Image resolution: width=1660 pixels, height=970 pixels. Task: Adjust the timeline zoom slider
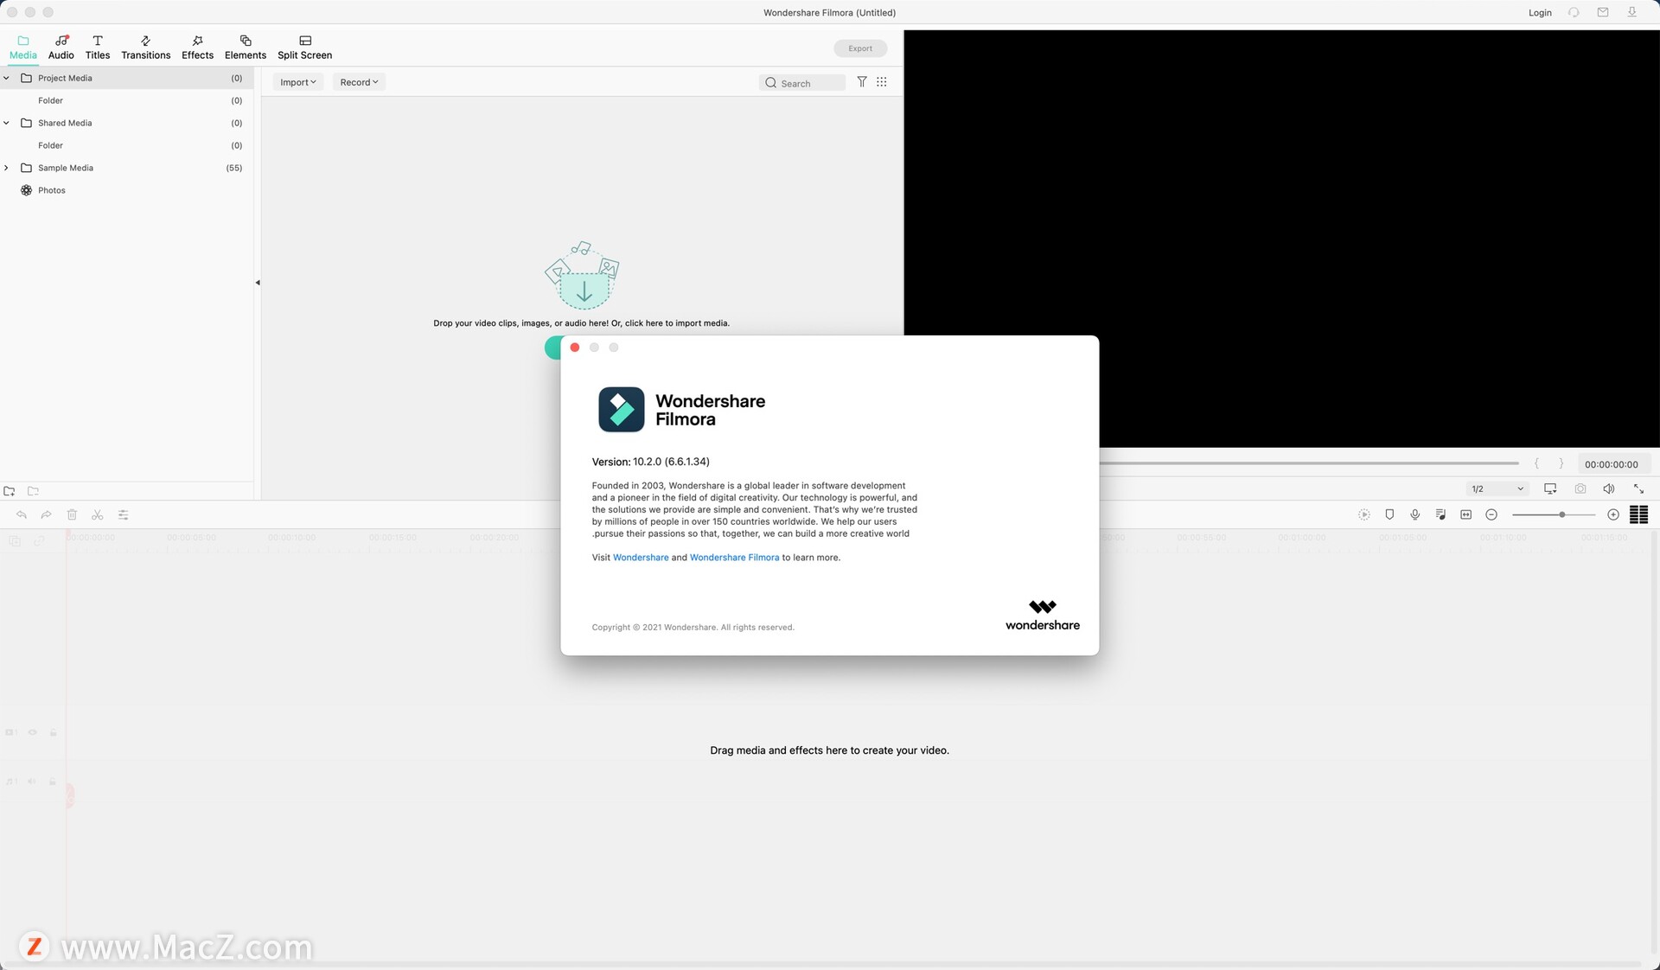[x=1554, y=514]
